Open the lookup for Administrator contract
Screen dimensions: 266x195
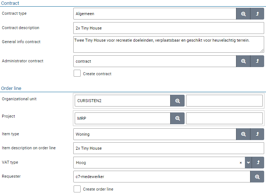pyautogui.click(x=243, y=61)
